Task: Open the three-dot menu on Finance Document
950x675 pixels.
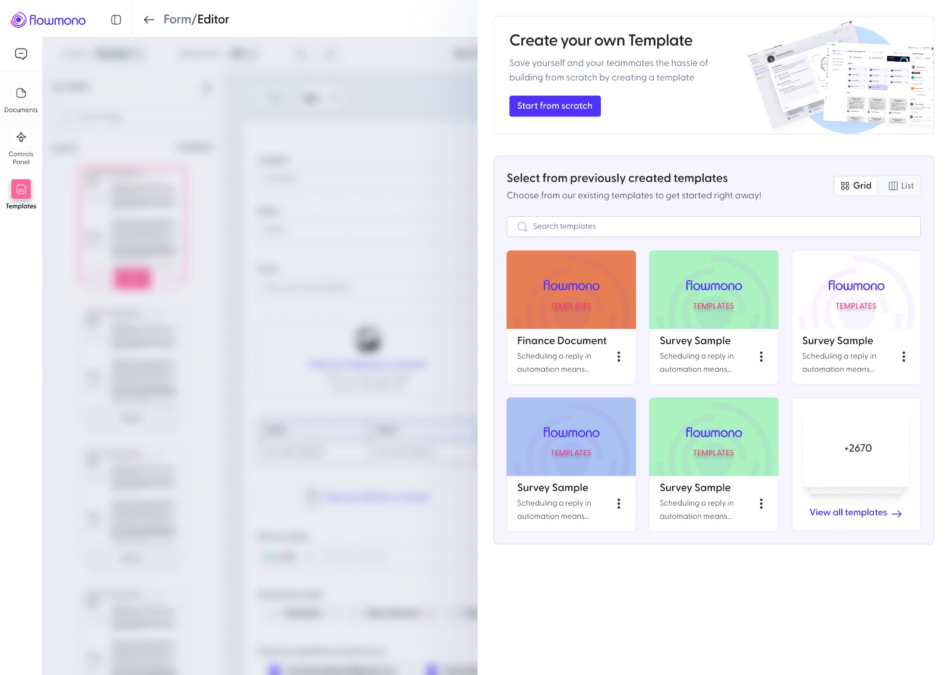Action: pyautogui.click(x=619, y=356)
